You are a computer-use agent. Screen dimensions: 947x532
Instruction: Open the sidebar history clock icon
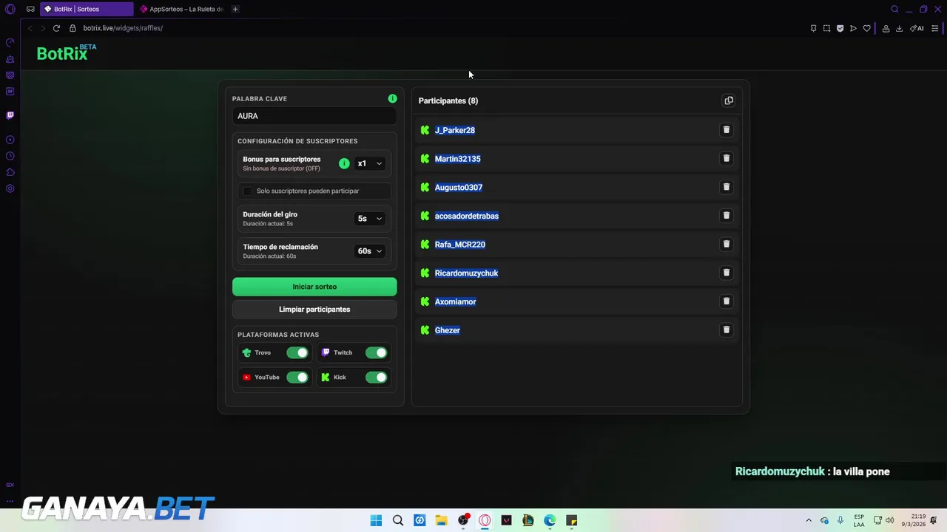10,156
